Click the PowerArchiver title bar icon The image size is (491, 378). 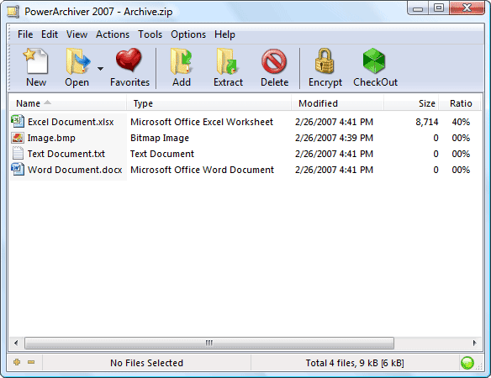click(13, 12)
